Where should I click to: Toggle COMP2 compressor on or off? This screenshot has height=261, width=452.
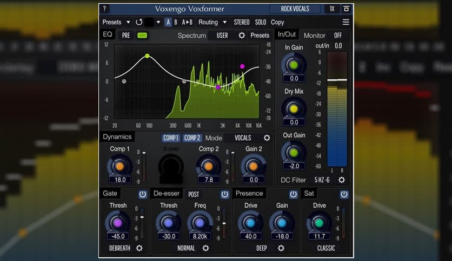pos(192,138)
